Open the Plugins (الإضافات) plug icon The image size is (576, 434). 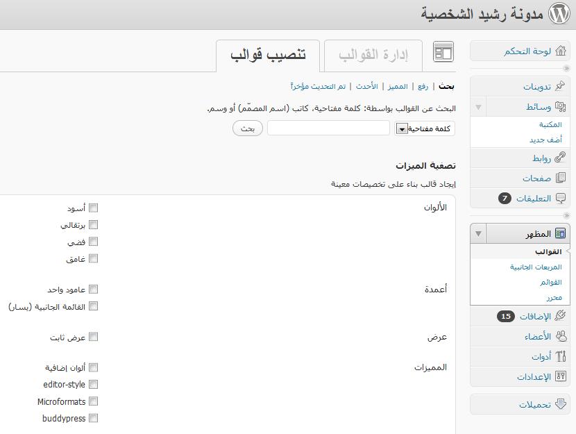point(560,317)
